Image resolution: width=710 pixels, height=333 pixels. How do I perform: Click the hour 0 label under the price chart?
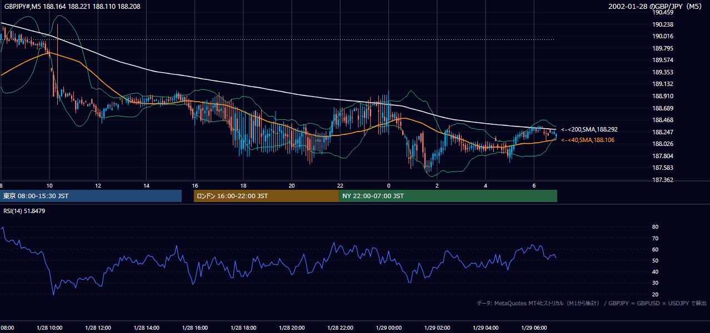389,185
